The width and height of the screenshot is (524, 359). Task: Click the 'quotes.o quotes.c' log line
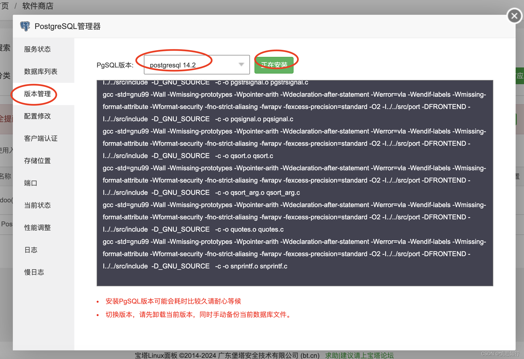193,229
